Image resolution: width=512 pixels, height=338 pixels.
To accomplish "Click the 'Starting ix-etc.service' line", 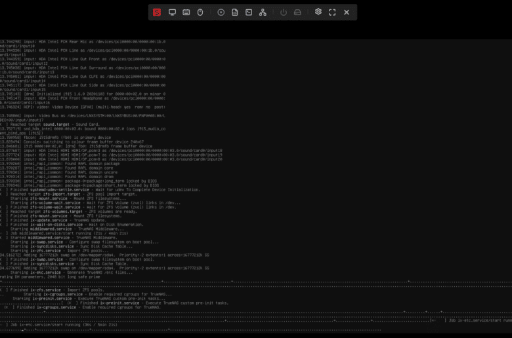I will (71, 272).
